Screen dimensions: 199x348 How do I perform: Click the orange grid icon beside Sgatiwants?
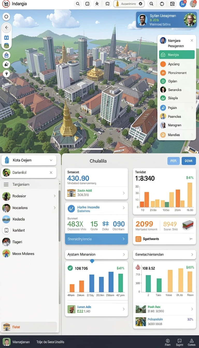tap(138, 239)
